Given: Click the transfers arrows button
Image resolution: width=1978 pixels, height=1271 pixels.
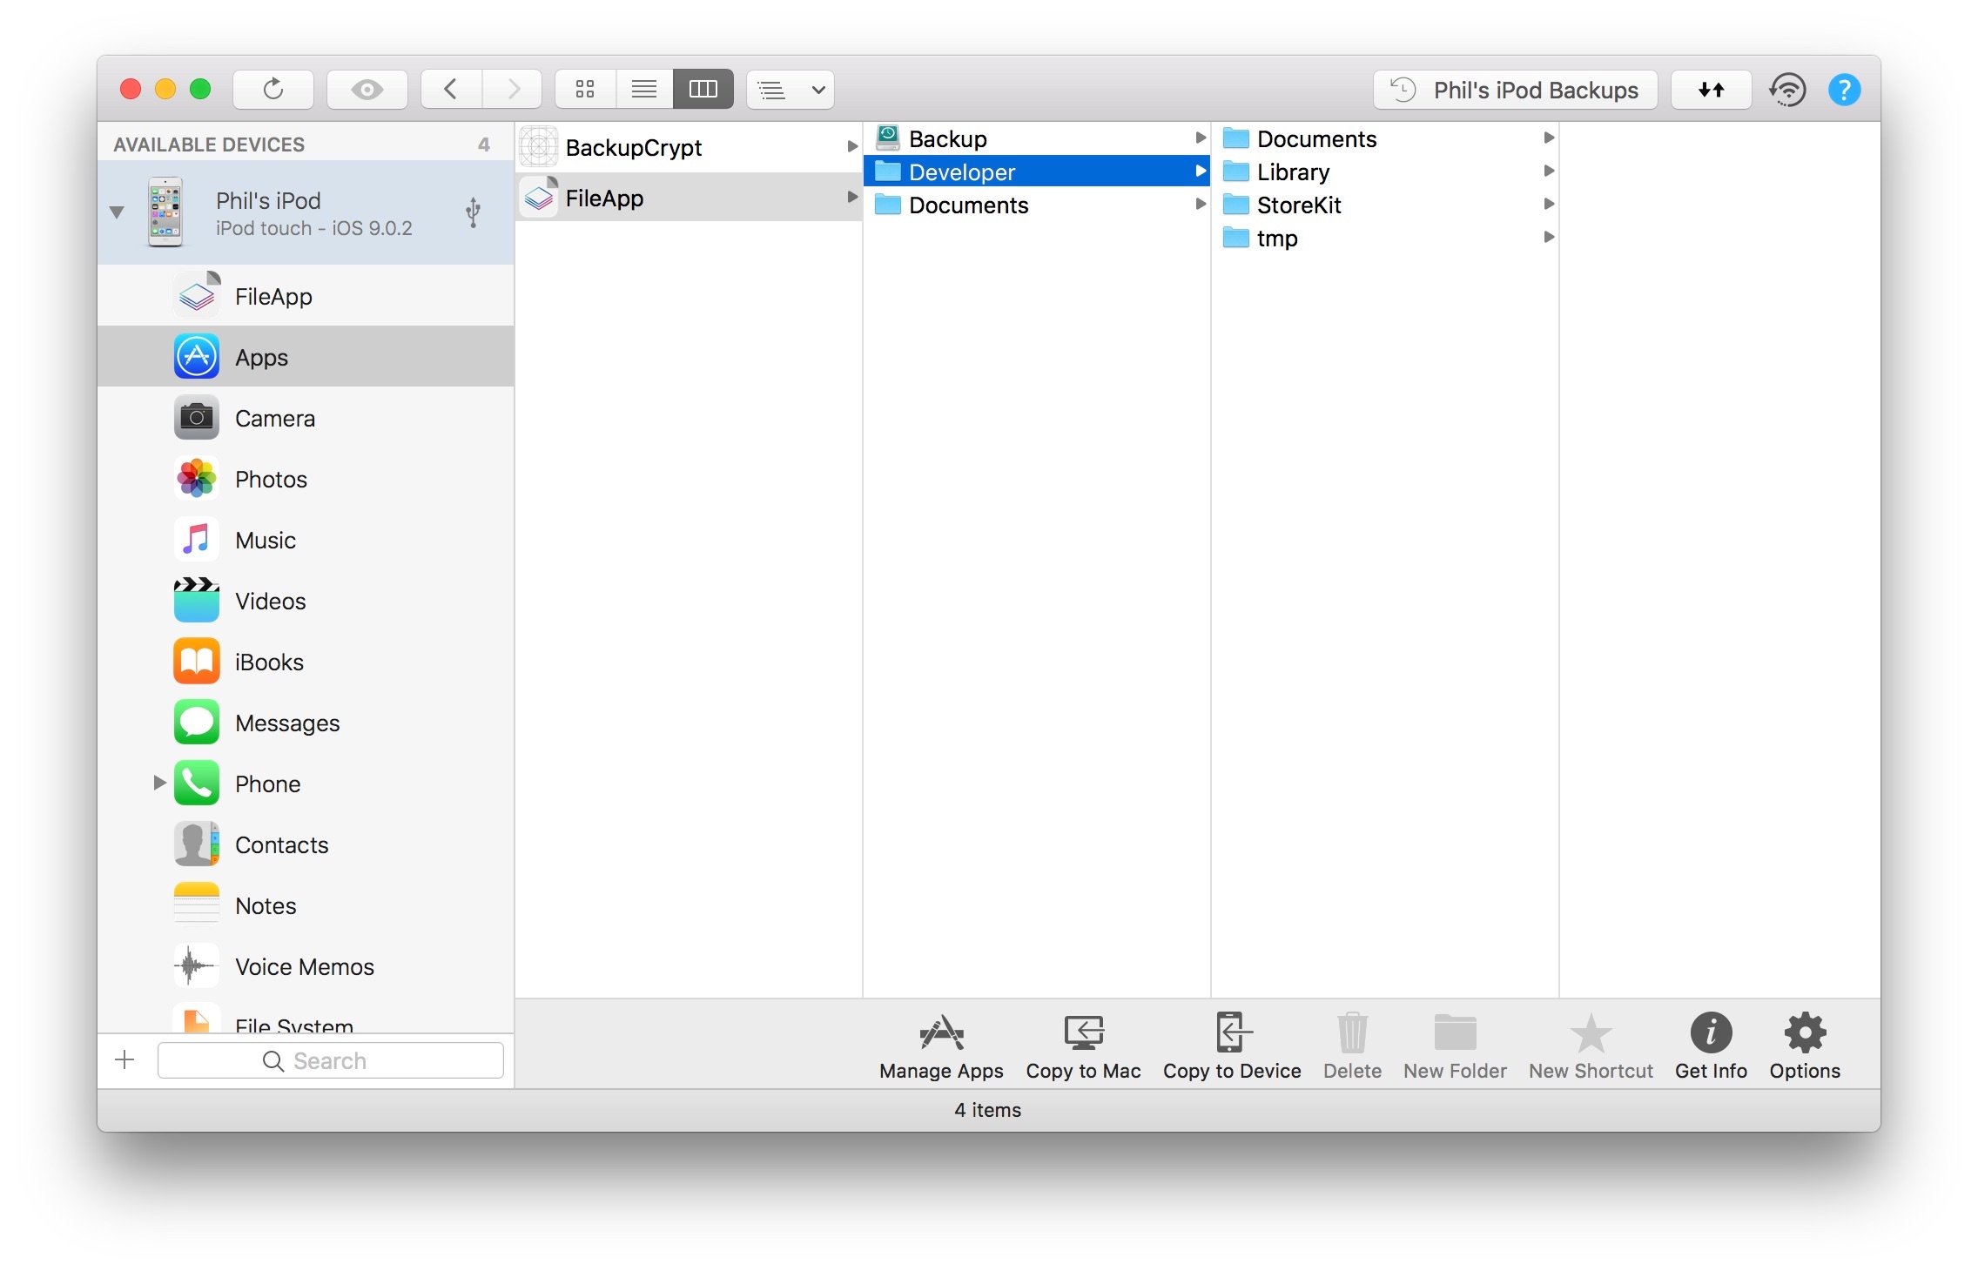Looking at the screenshot, I should coord(1712,90).
